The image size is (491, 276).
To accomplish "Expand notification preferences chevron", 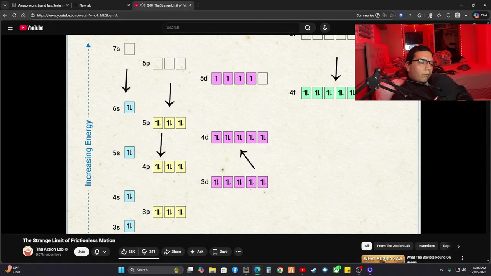I will point(104,251).
